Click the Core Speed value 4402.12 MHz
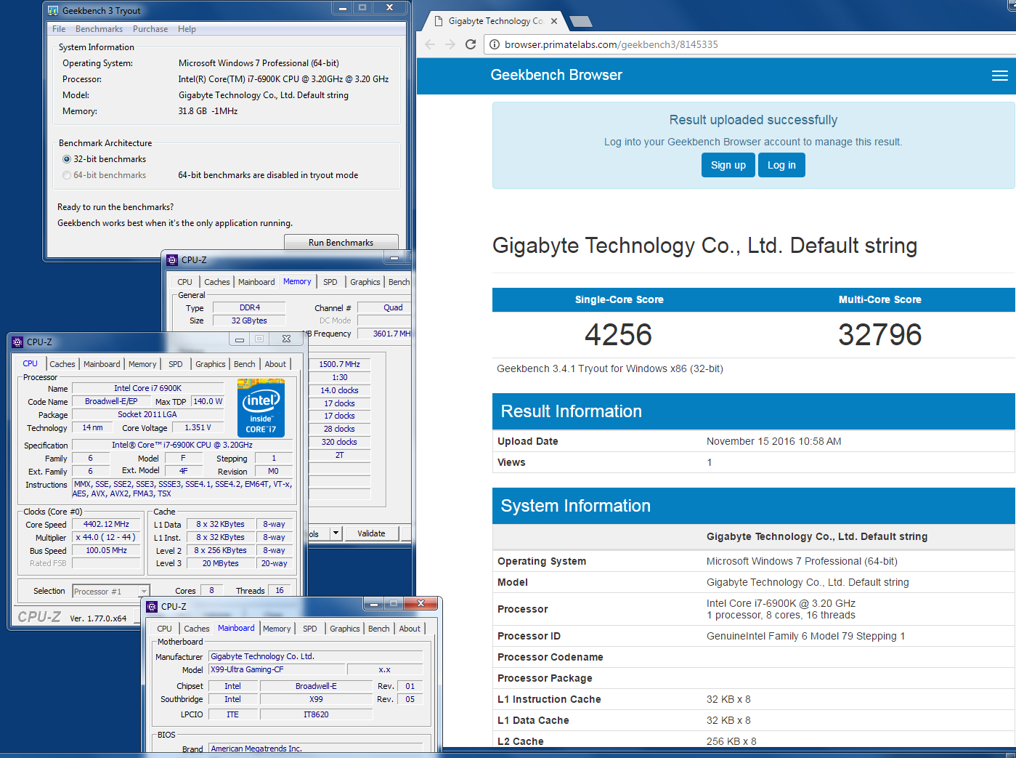Image resolution: width=1016 pixels, height=758 pixels. pyautogui.click(x=106, y=524)
